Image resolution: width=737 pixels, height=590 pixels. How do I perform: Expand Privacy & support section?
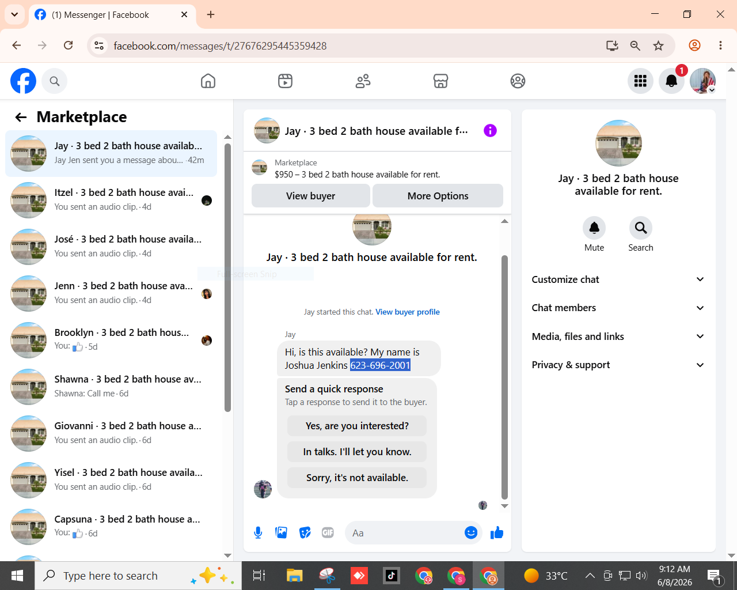618,365
